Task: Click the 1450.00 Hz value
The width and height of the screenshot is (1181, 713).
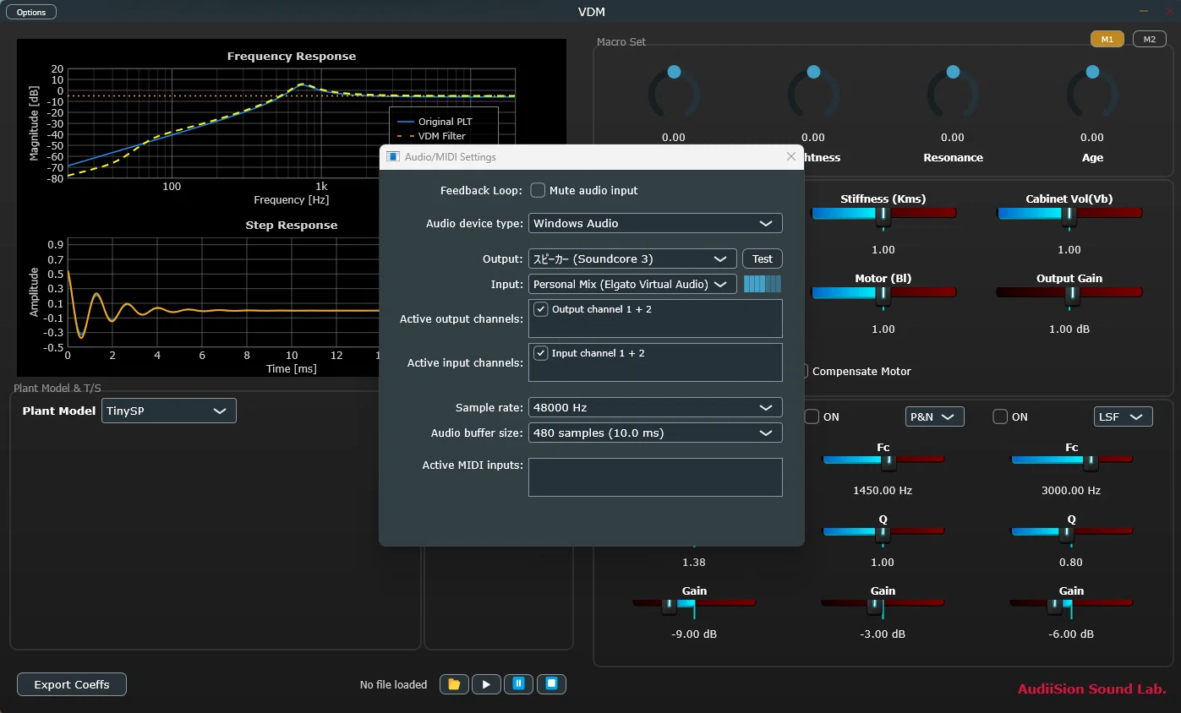Action: click(x=883, y=490)
